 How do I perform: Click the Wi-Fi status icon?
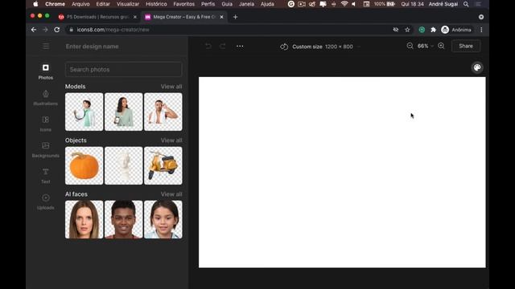[344, 4]
